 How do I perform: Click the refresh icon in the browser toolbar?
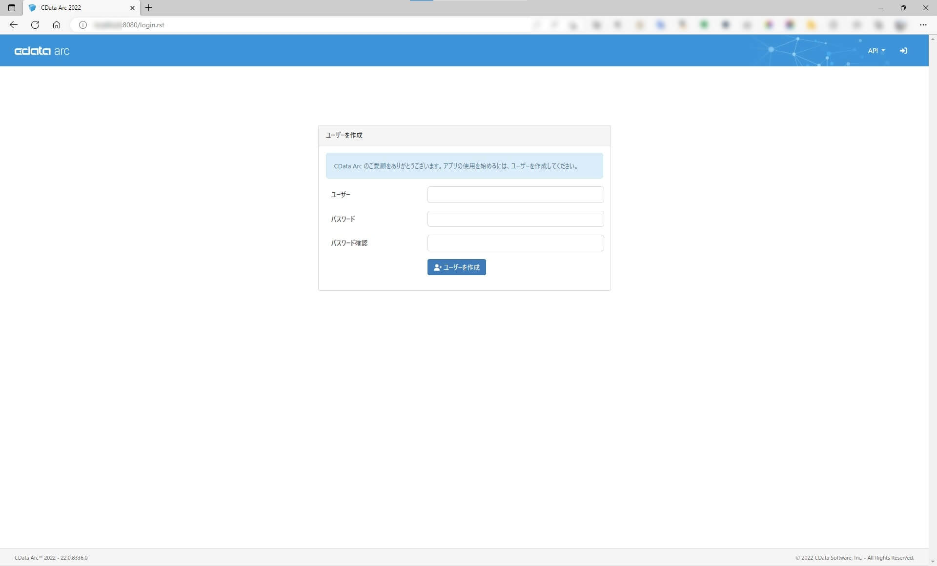point(35,25)
